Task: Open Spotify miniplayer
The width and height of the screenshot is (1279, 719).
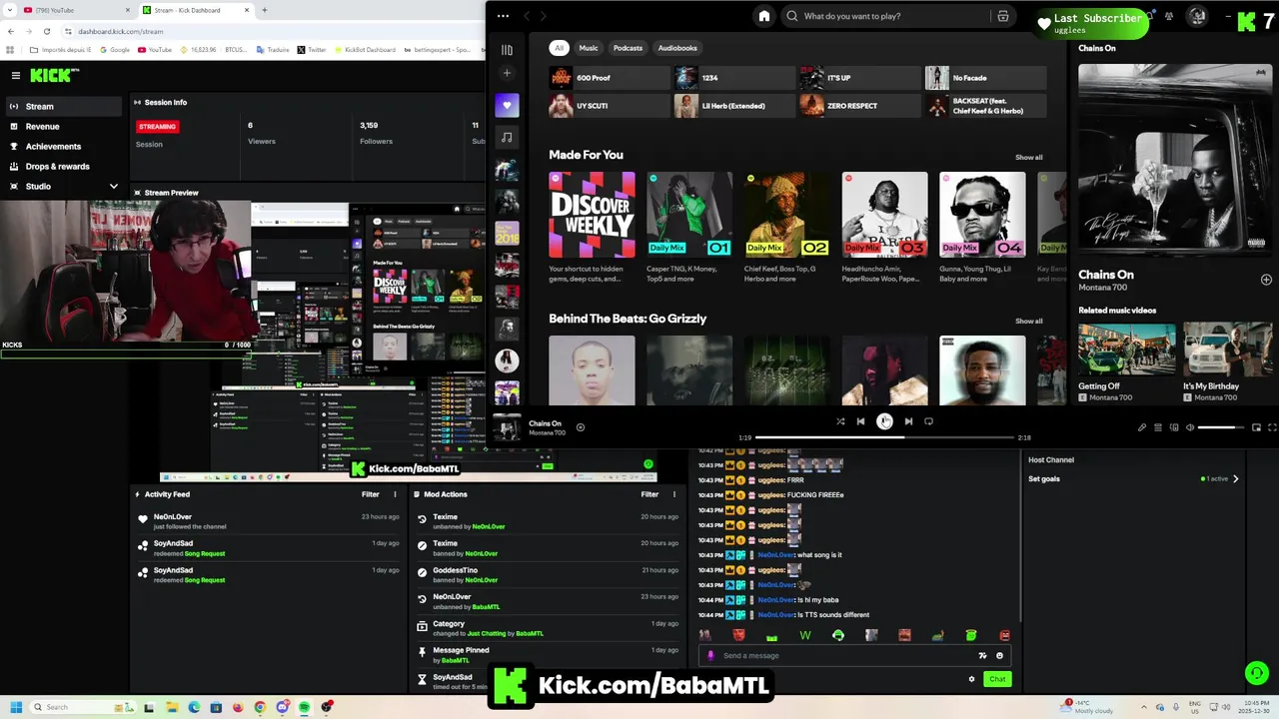Action: [1256, 427]
